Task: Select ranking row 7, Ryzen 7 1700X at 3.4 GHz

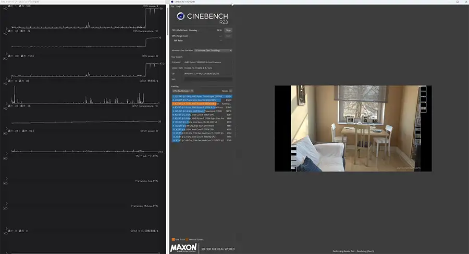Action: (202, 118)
